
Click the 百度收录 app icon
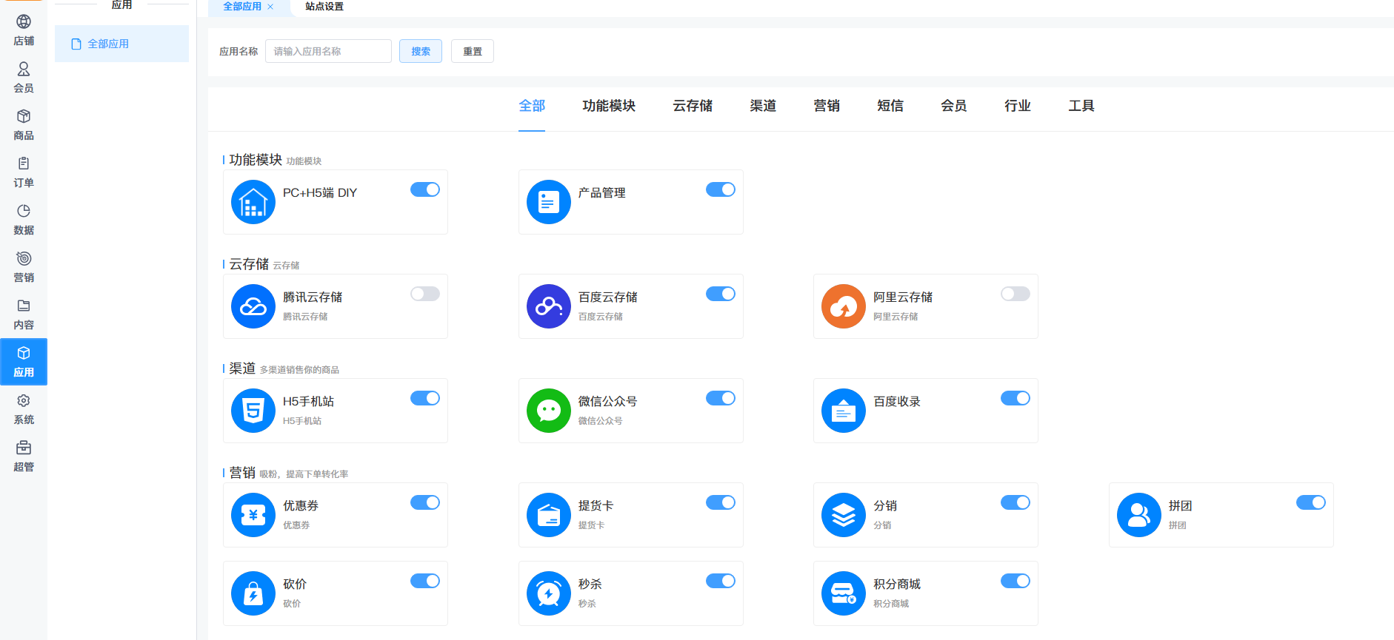coord(844,411)
